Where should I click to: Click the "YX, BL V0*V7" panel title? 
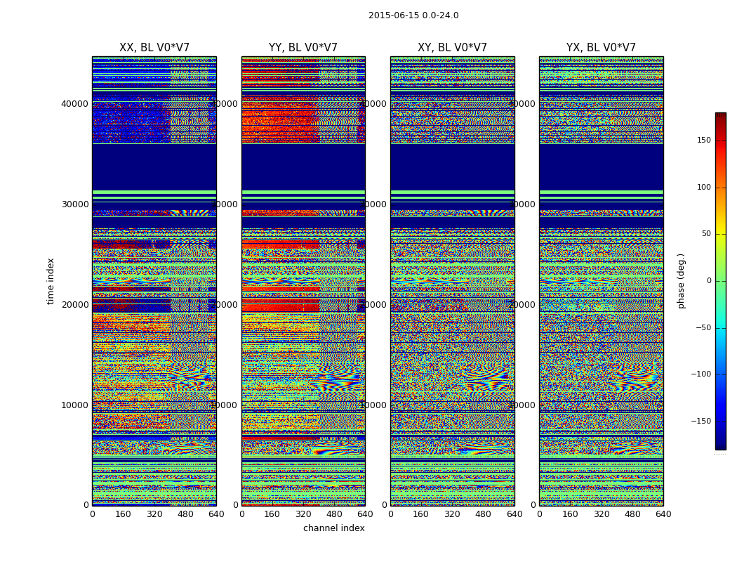click(601, 48)
